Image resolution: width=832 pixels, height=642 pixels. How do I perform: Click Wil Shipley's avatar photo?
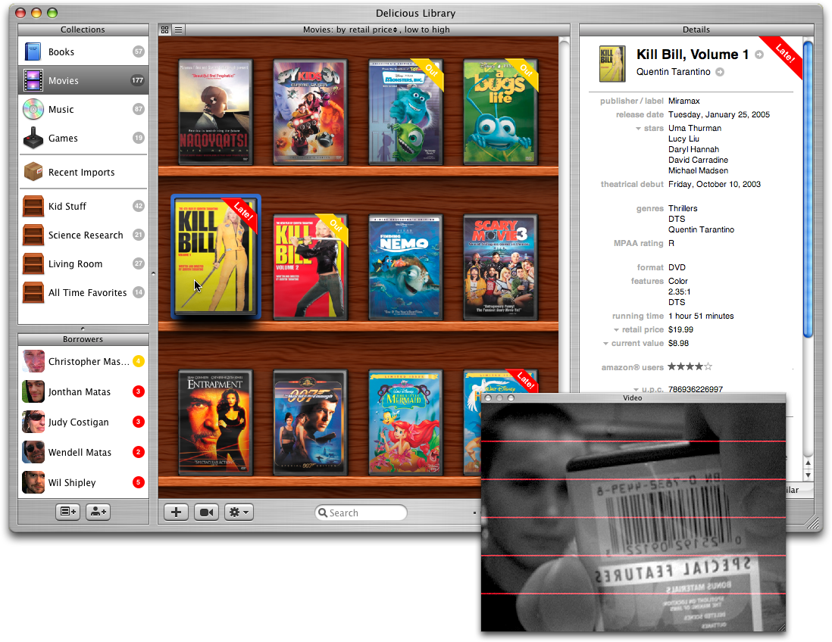[33, 482]
